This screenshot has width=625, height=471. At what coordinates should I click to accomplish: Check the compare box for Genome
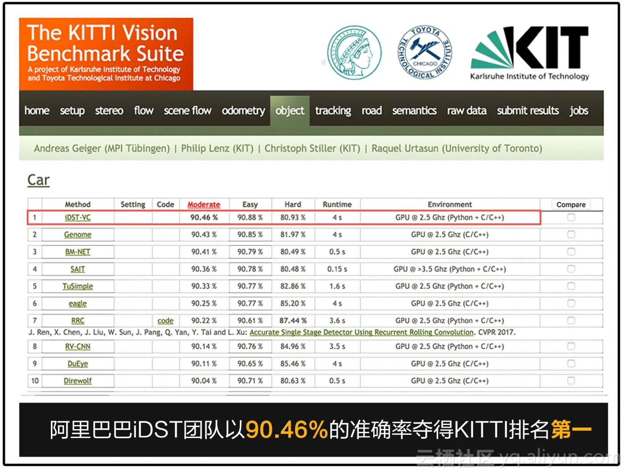[x=571, y=234]
